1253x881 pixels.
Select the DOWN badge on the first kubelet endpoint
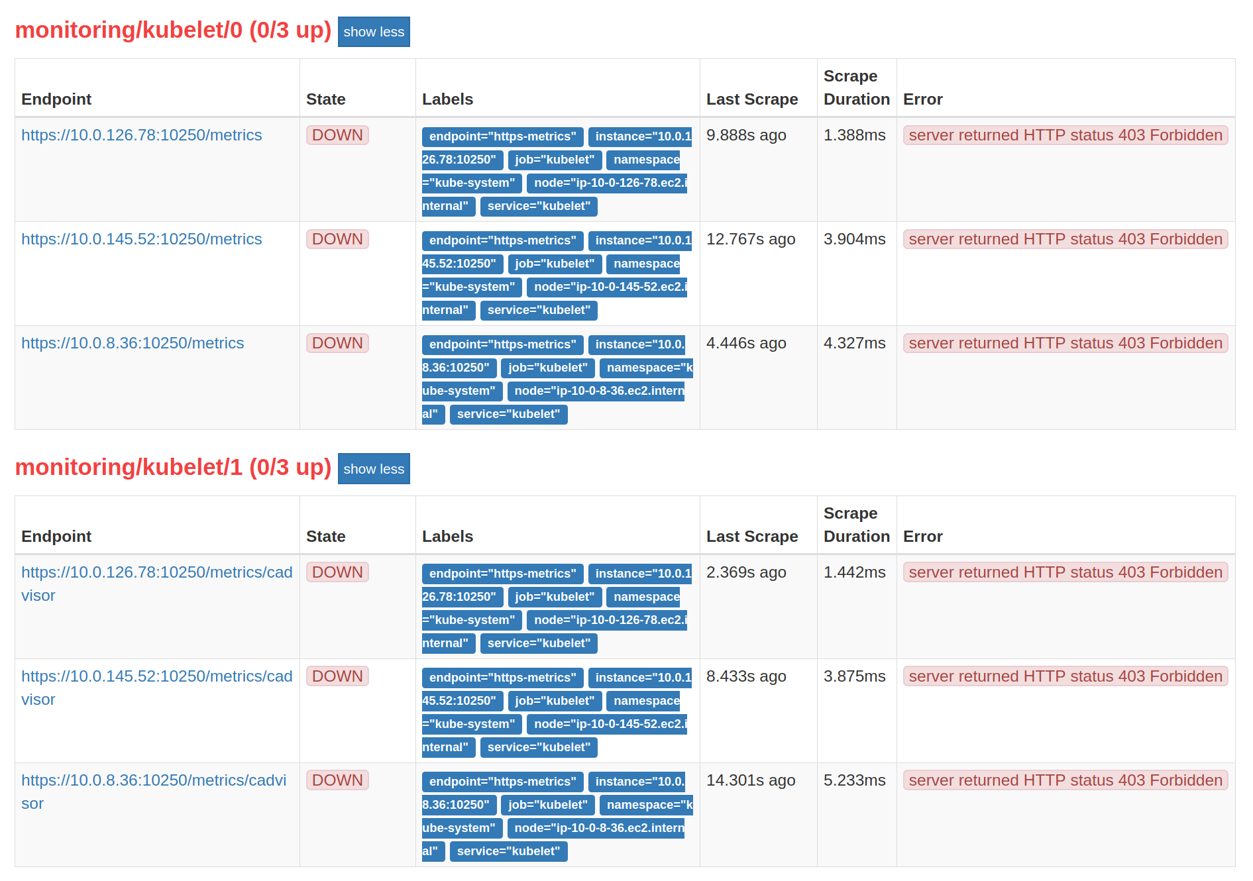tap(337, 135)
